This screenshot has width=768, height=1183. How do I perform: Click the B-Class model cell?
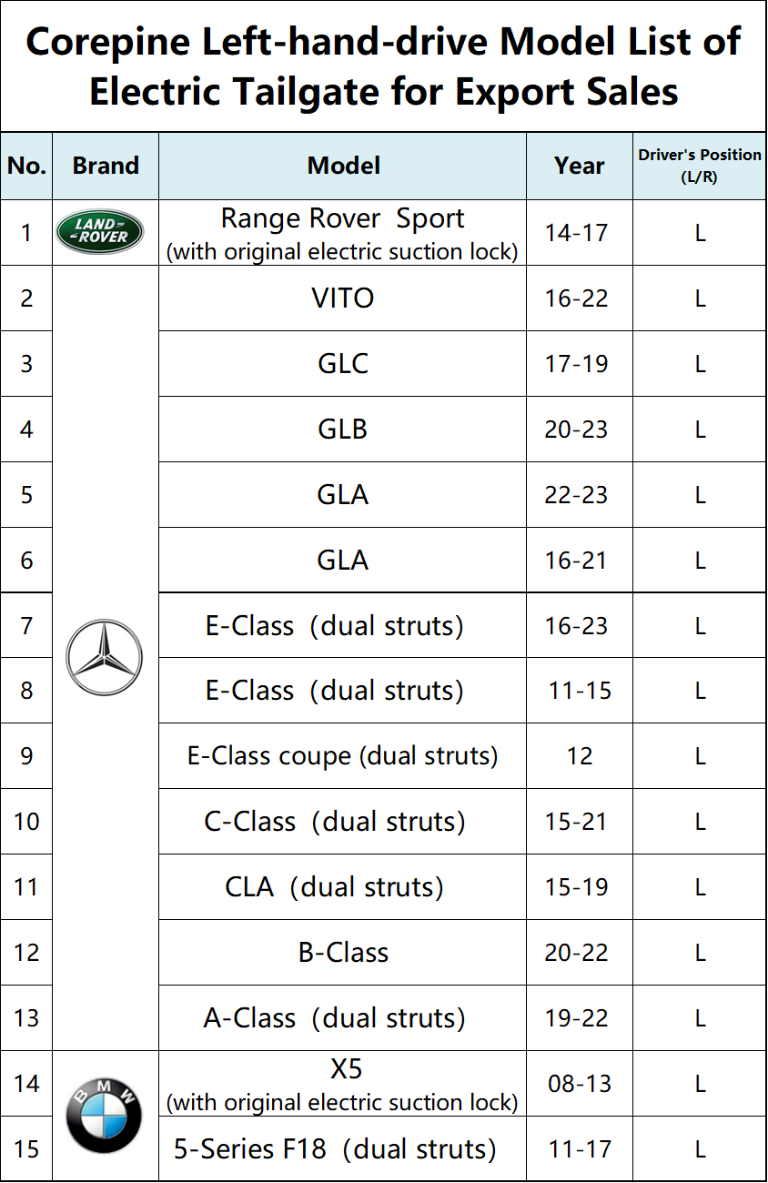[x=343, y=953]
